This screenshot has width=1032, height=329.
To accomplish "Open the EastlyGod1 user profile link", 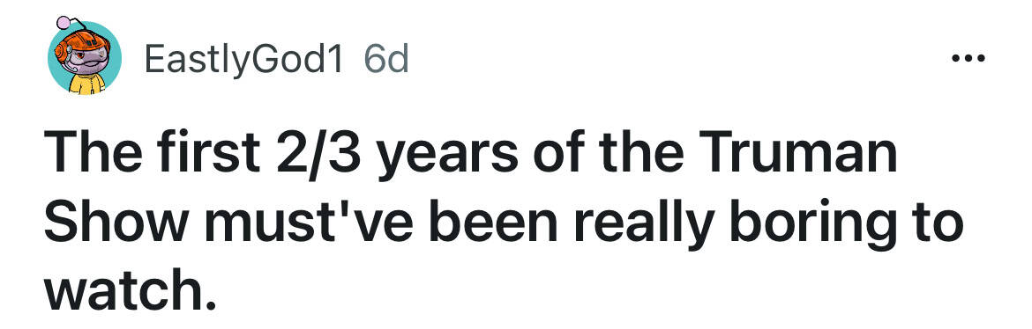I will 243,61.
